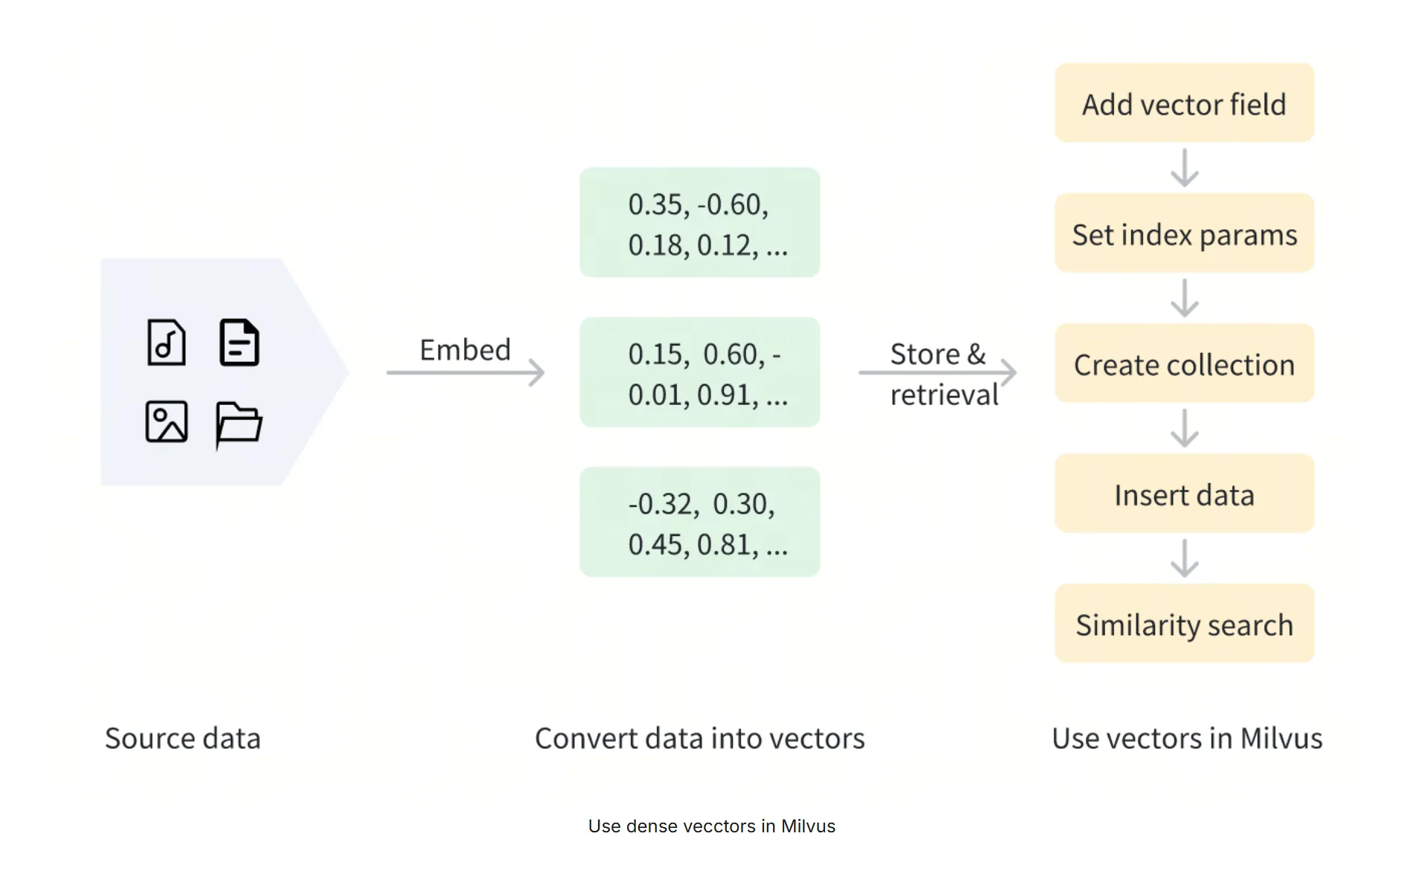Viewport: 1406px width, 877px height.
Task: Click arrow below Set index params
Action: coord(1184,298)
